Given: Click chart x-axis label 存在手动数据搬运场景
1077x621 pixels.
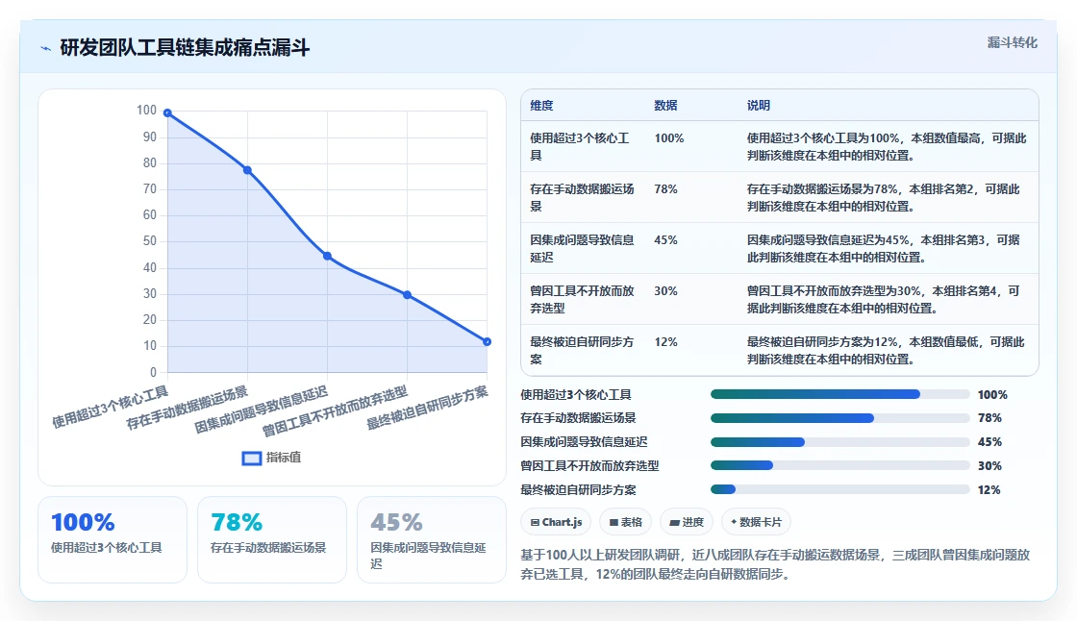Looking at the screenshot, I should [187, 408].
